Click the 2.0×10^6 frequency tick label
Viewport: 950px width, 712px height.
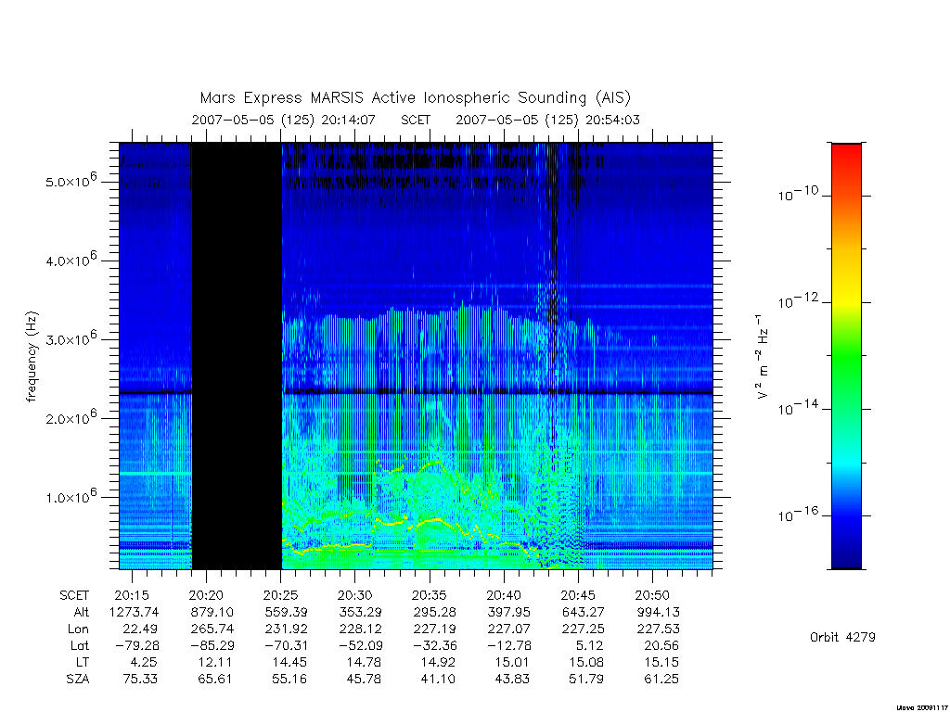[71, 416]
